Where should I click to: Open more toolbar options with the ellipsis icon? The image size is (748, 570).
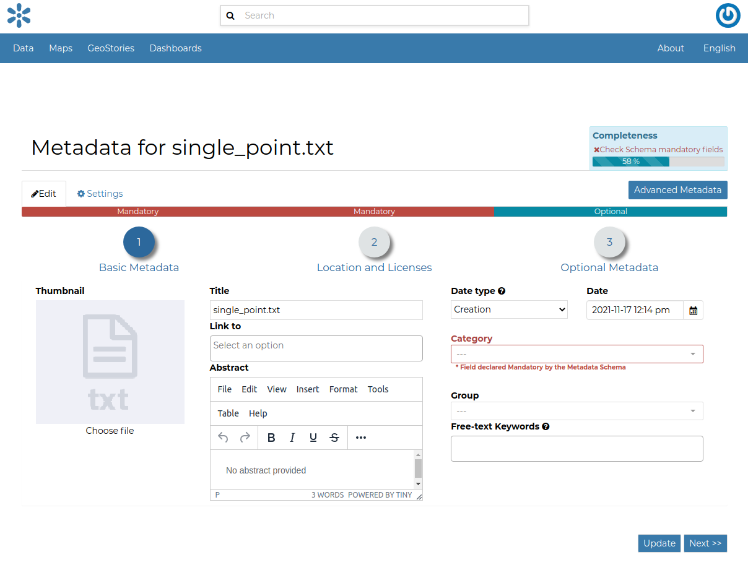(x=360, y=438)
